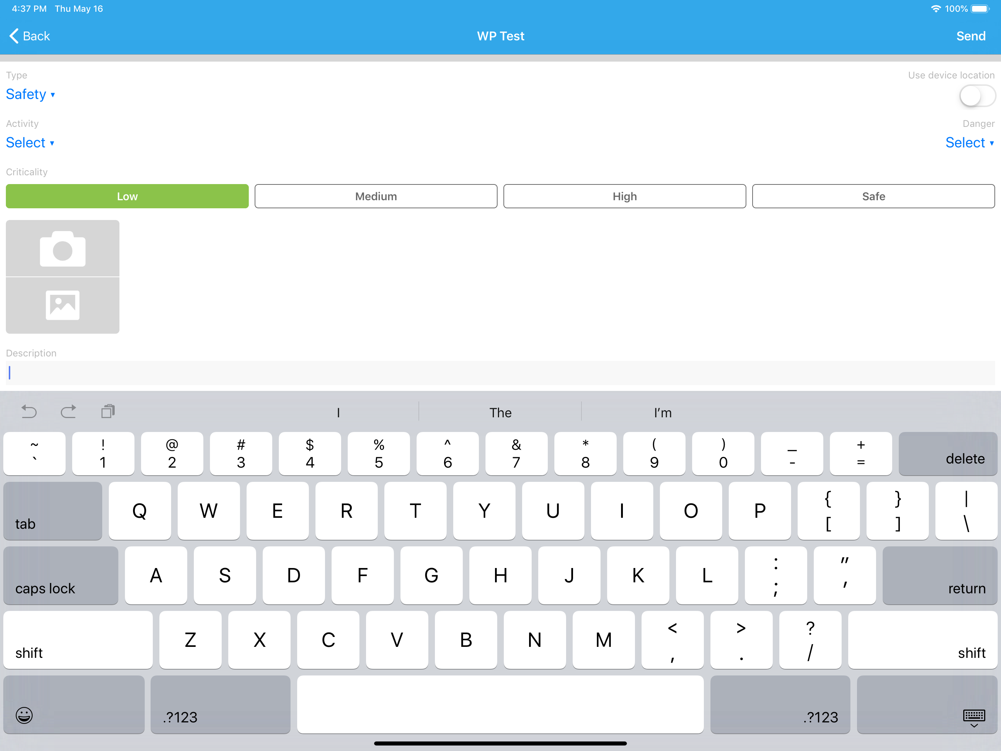Image resolution: width=1001 pixels, height=751 pixels.
Task: Tap the W key
Action: (x=208, y=511)
